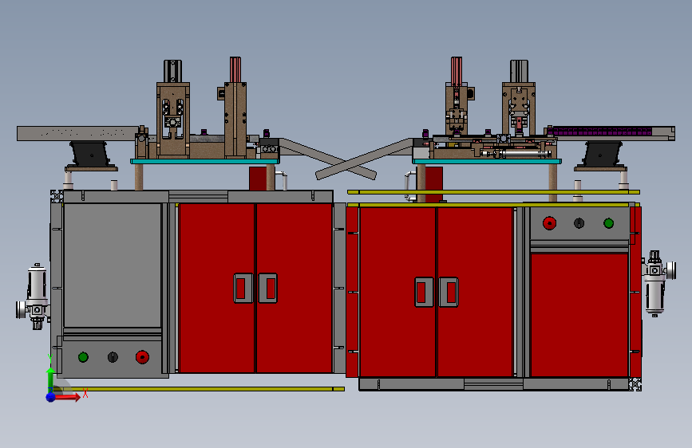Screen dimensions: 692x448
Task: Click the blue origin sphere of the triad
Action: pos(50,397)
